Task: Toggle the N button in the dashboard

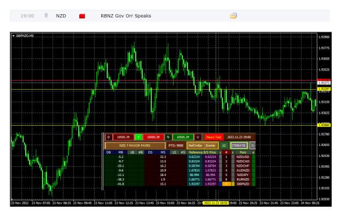Action: coord(168,137)
